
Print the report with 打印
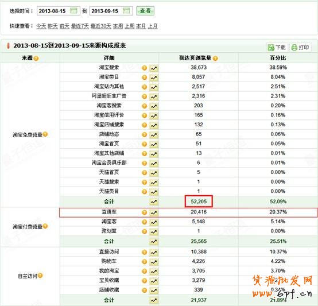[x=300, y=48]
